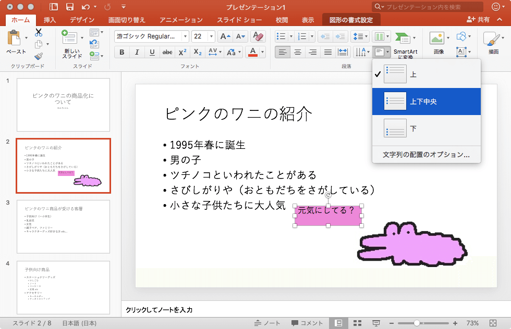Toggle underline formatting
Screen dimensions: 511x329
tap(152, 52)
